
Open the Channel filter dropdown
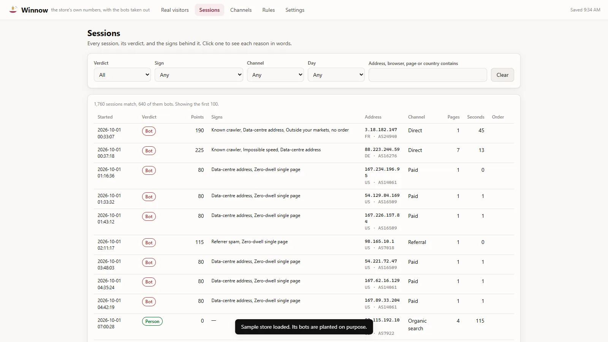tap(275, 75)
